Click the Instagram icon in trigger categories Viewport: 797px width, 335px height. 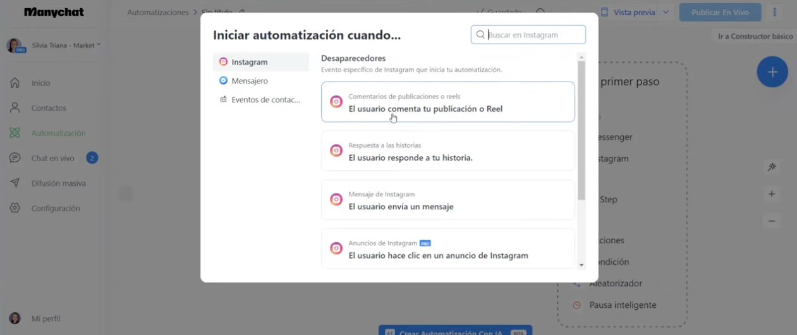pyautogui.click(x=223, y=62)
